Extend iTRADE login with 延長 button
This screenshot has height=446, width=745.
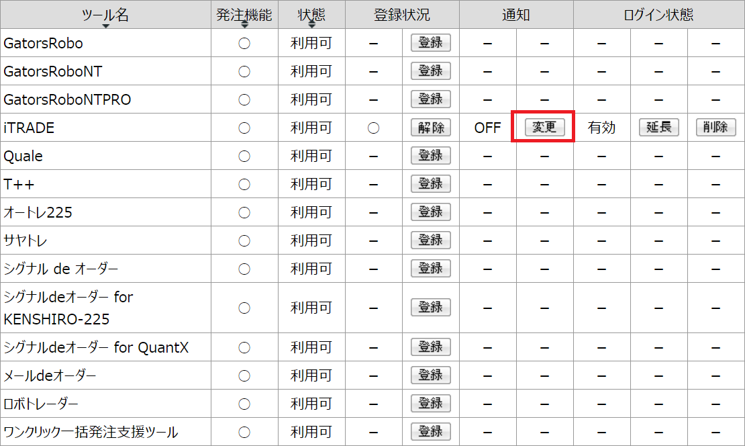[658, 128]
